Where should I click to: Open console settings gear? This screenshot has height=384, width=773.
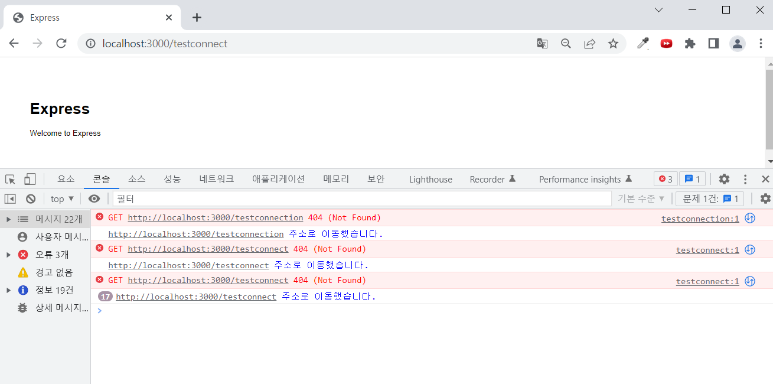(x=765, y=198)
